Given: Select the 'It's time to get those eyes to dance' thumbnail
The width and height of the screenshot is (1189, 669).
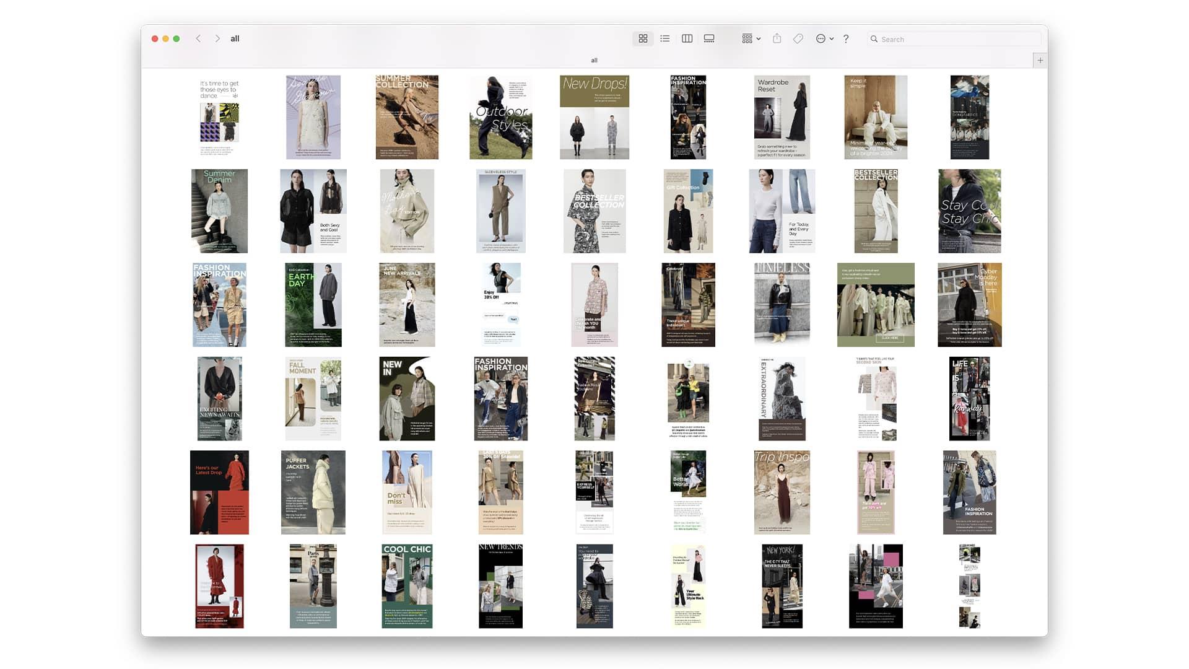Looking at the screenshot, I should click(219, 117).
